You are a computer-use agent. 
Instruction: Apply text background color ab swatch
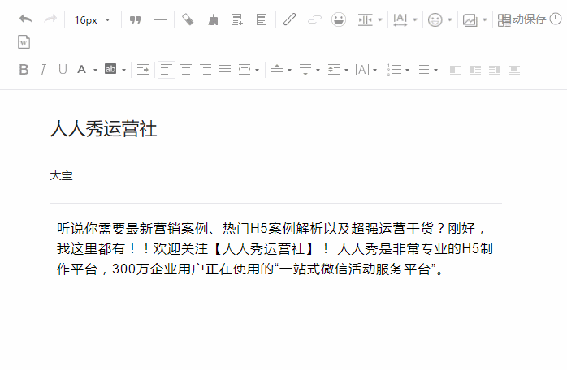pos(110,69)
